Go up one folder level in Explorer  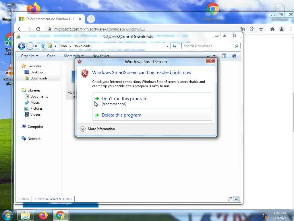(43, 46)
